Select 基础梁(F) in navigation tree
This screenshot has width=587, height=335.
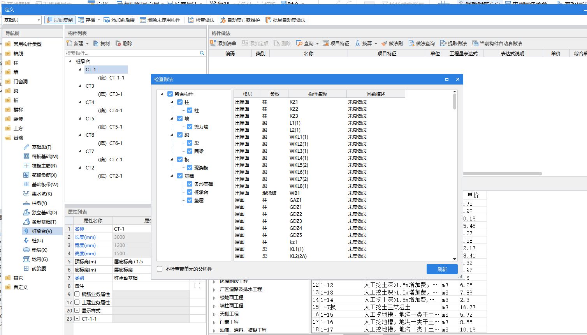click(41, 147)
